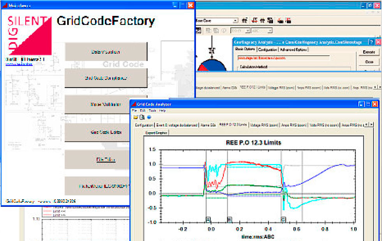
Task: Open the Grid Code Editor from Main Menu
Action: click(97, 132)
